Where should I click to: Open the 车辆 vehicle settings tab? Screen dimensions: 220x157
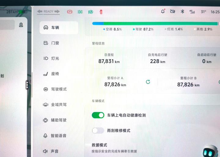point(59,27)
